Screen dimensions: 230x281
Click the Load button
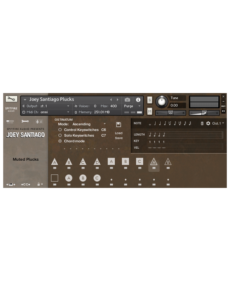click(x=119, y=133)
